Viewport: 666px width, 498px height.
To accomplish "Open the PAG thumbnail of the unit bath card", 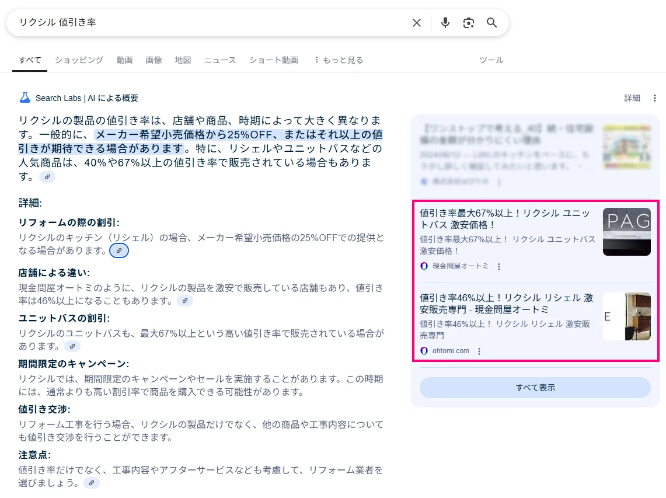I will [626, 232].
